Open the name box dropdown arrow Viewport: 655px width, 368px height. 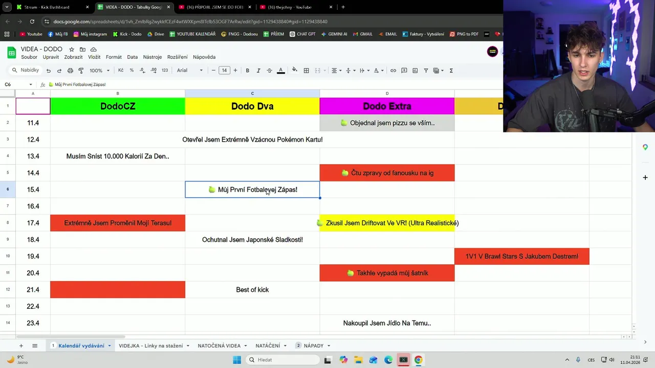pos(31,84)
